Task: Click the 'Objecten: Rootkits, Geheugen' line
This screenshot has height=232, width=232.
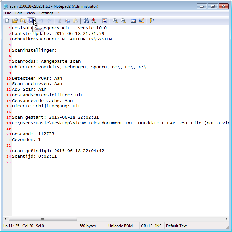Action: [x=79, y=67]
